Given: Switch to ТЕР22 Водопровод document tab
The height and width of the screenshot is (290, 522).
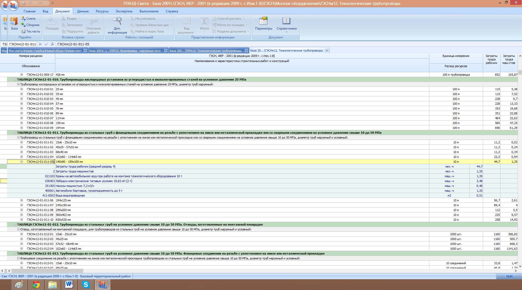Looking at the screenshot, I should point(125,51).
